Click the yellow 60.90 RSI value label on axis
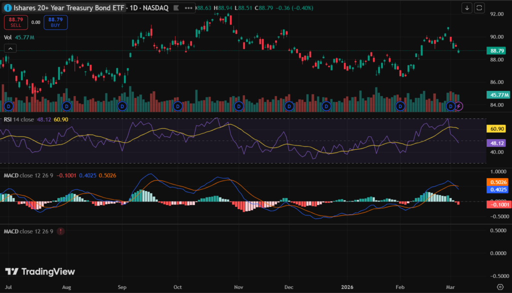Viewport: 512px width, 293px height. click(x=496, y=128)
